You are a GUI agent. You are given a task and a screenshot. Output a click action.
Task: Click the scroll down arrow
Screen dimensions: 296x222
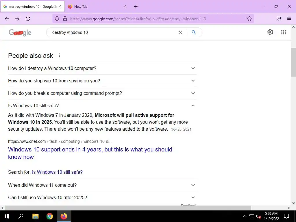[x=293, y=203]
